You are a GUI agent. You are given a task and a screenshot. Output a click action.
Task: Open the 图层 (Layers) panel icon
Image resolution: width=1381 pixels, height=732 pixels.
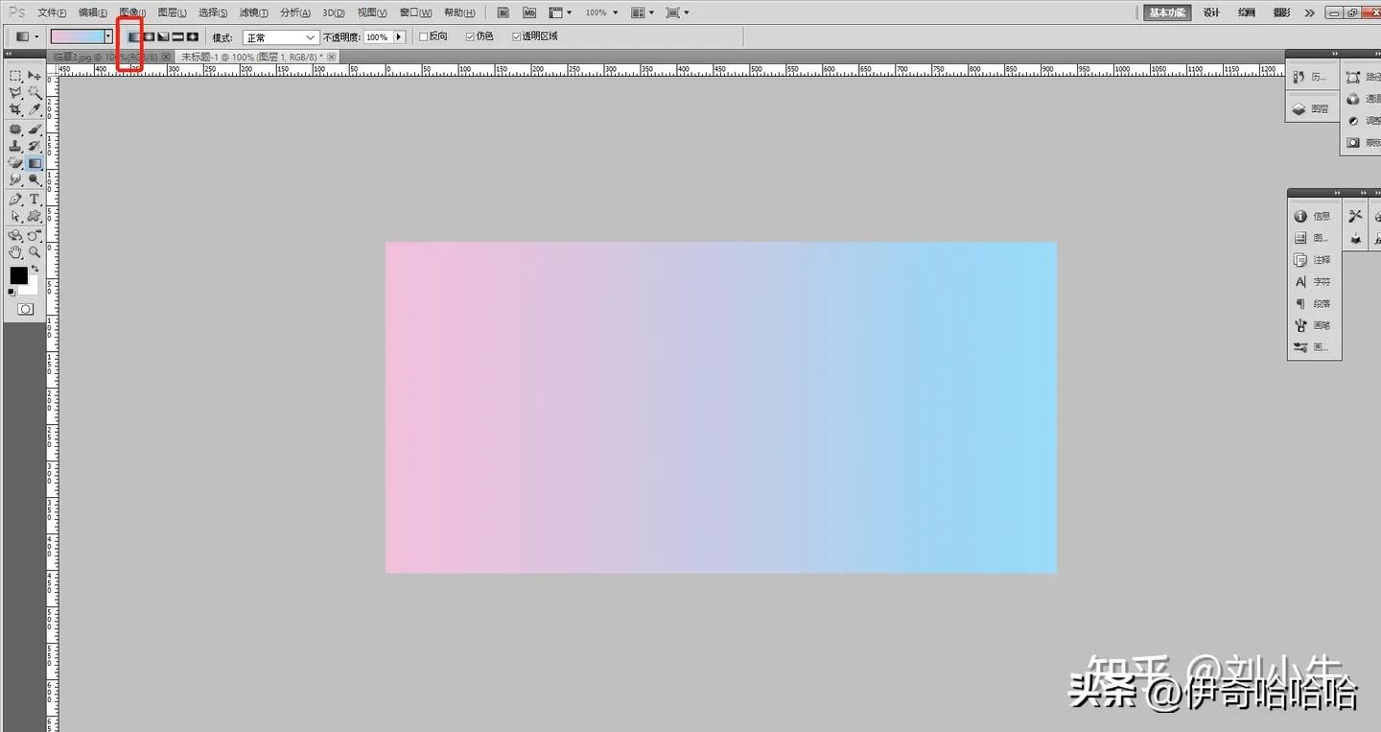(1311, 109)
